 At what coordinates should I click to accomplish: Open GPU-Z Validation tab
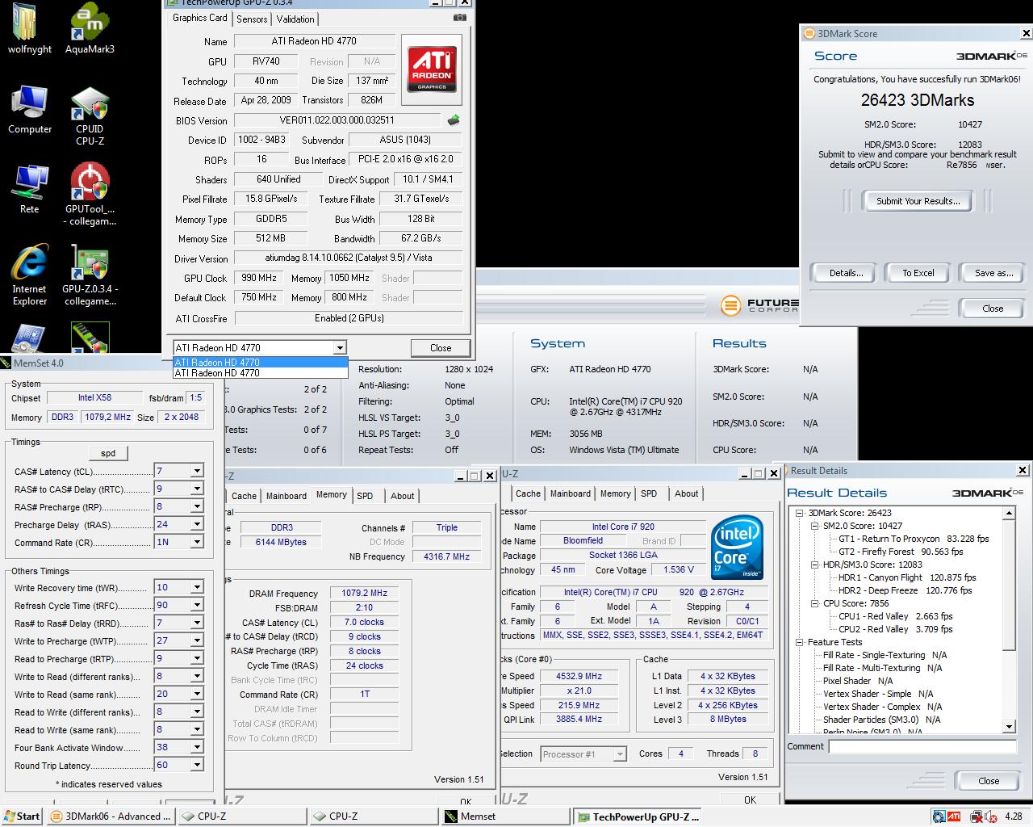tap(295, 19)
